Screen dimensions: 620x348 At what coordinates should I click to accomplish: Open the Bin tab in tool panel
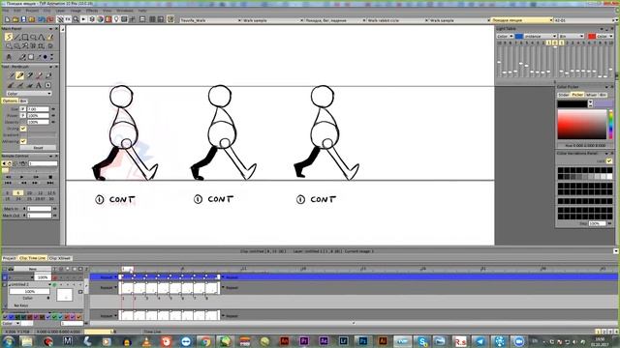[x=23, y=101]
